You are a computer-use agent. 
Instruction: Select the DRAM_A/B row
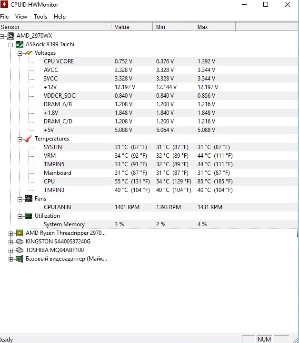(170, 104)
